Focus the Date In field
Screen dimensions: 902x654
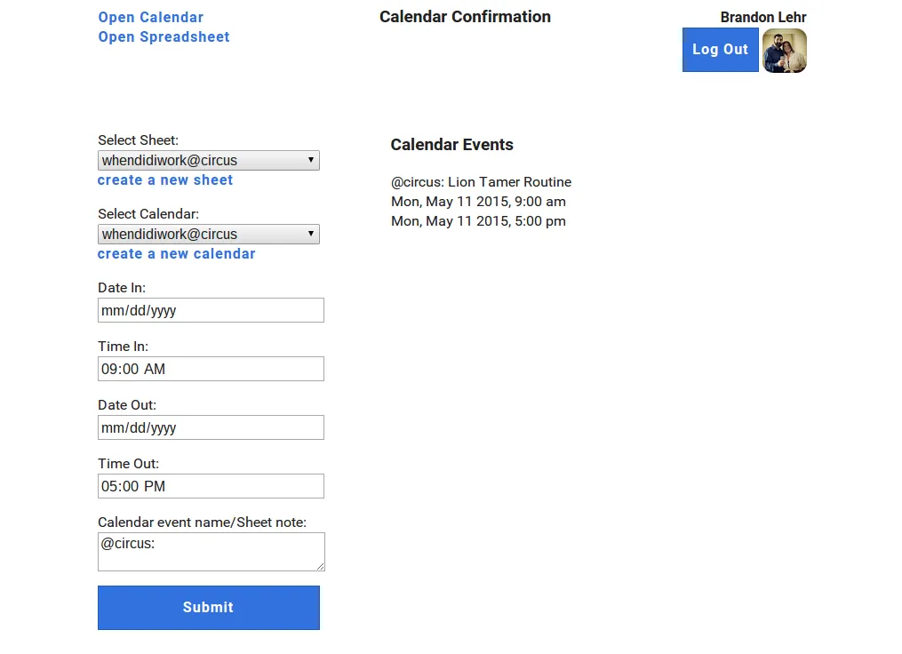(x=211, y=310)
